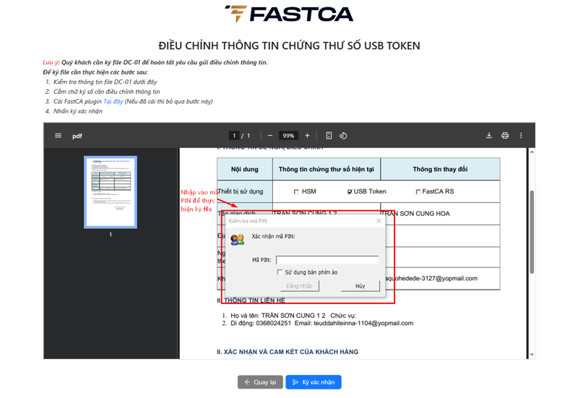Download the PDF file
The width and height of the screenshot is (570, 398).
tap(489, 136)
